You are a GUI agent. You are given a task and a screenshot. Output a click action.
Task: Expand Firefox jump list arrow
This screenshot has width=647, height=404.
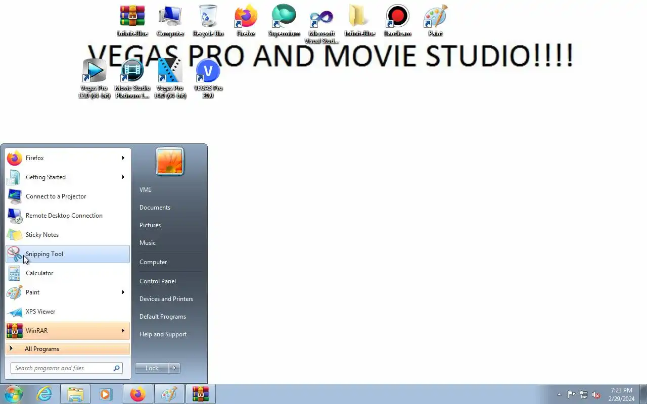coord(123,158)
